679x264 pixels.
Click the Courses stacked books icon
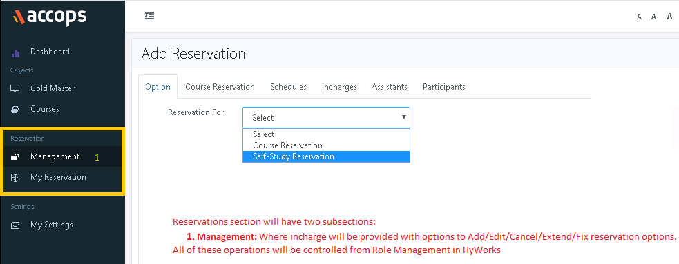pyautogui.click(x=15, y=110)
